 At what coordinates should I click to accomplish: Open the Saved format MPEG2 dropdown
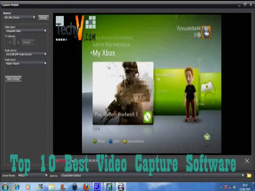(33, 175)
